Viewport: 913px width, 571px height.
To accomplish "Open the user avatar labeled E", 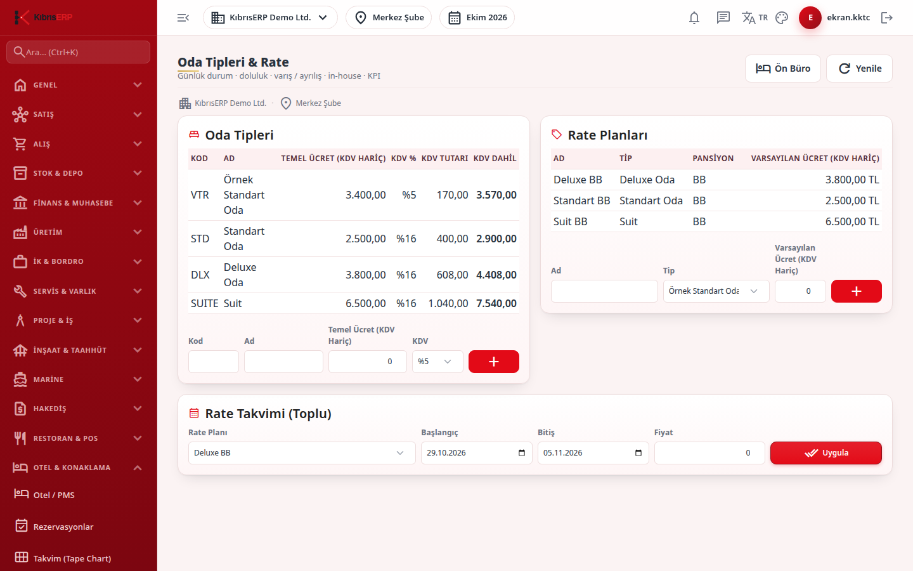I will (x=810, y=18).
